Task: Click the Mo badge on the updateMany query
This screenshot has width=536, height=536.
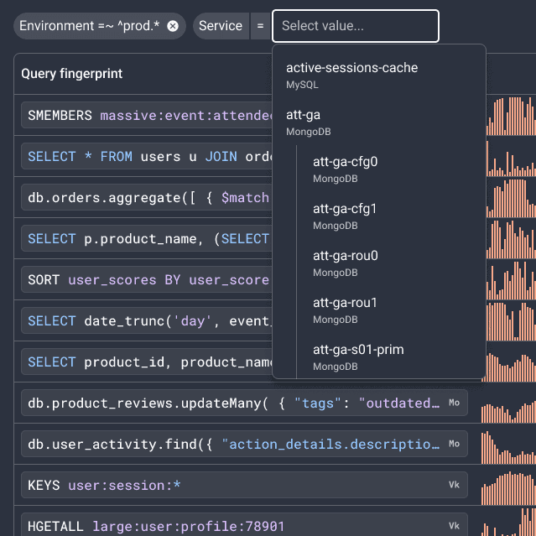Action: (x=454, y=403)
